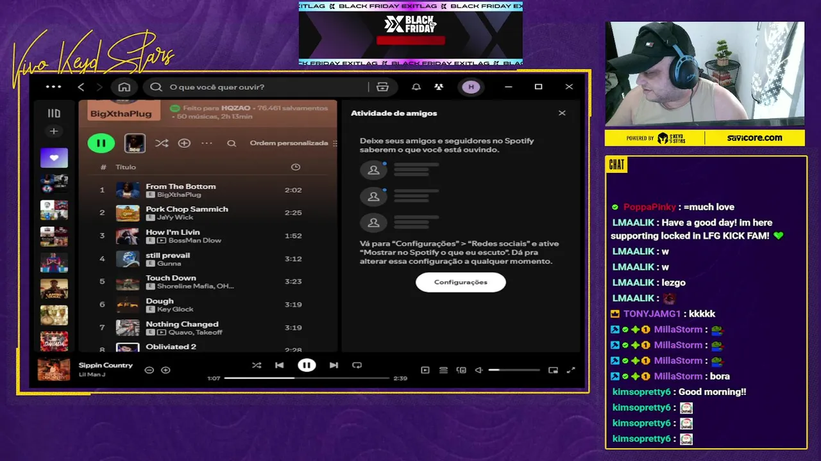The width and height of the screenshot is (821, 461).
Task: Sort by the duration clock column header
Action: tap(295, 167)
